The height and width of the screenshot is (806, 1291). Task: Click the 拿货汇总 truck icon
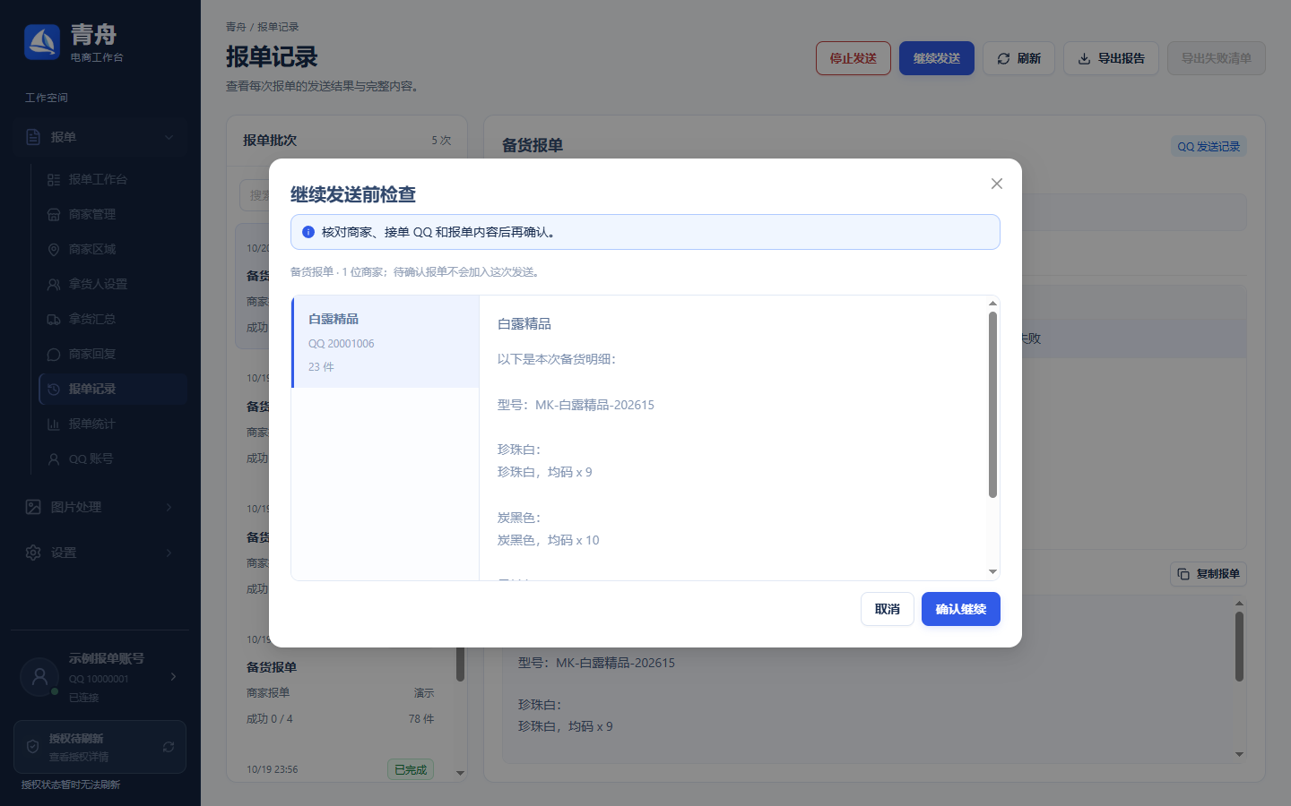coord(54,319)
